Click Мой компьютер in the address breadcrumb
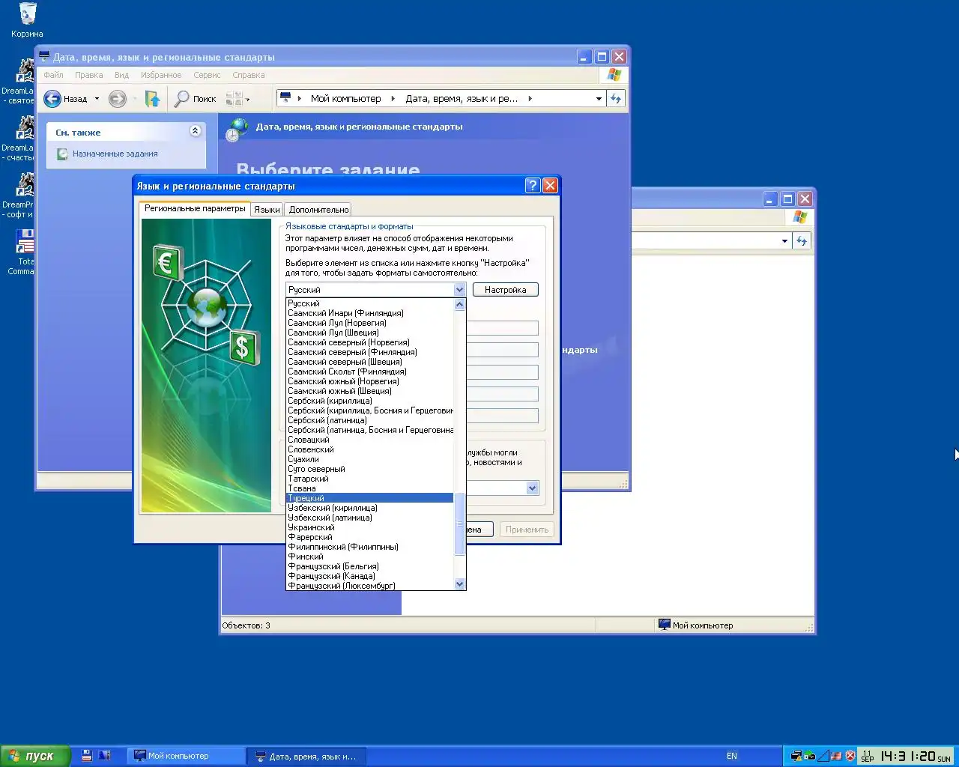This screenshot has height=767, width=959. (x=345, y=99)
